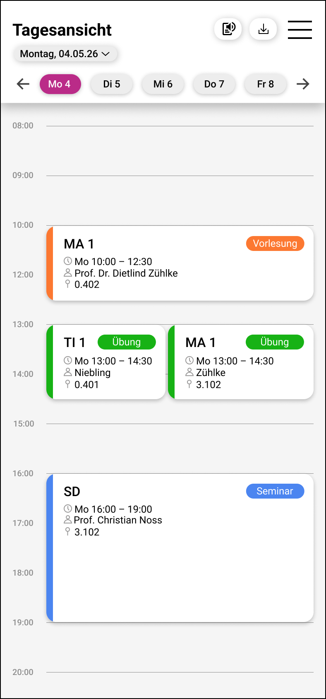Switch to the Fr 8 day tab
Screen dimensions: 326x699
266,84
